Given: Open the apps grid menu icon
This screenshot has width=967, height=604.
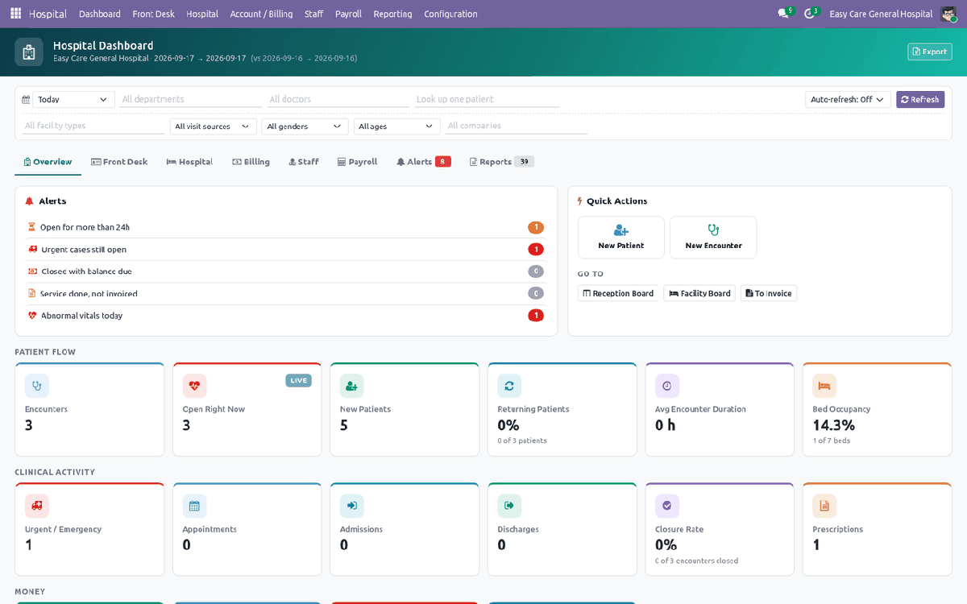Looking at the screenshot, I should pyautogui.click(x=15, y=14).
